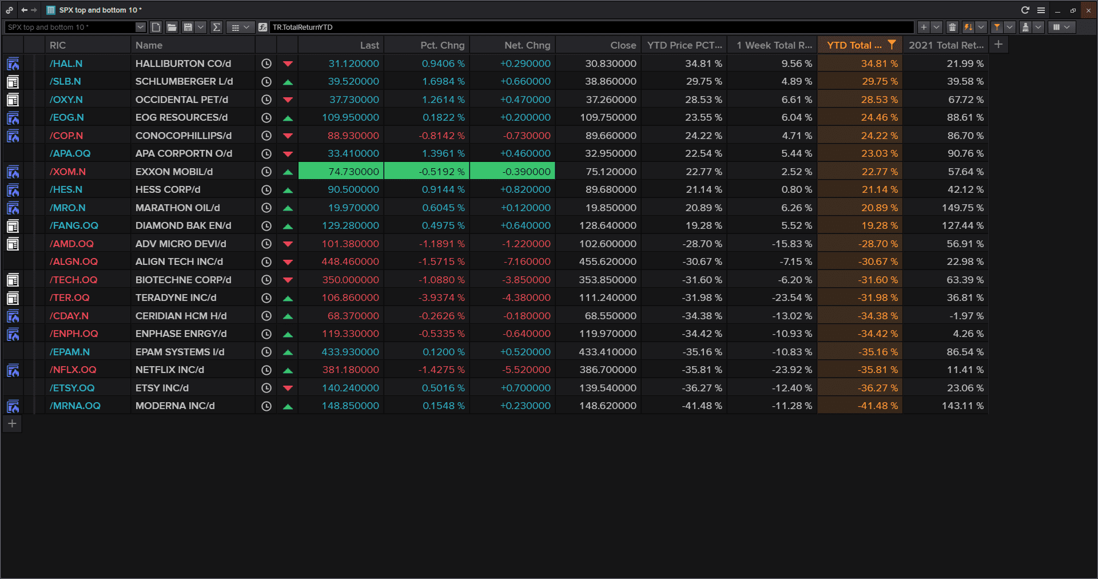Open the list name combo box arrow

tap(140, 27)
